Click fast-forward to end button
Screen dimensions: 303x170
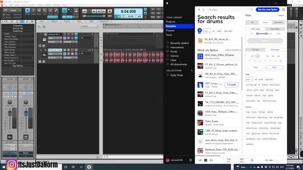coord(104,11)
